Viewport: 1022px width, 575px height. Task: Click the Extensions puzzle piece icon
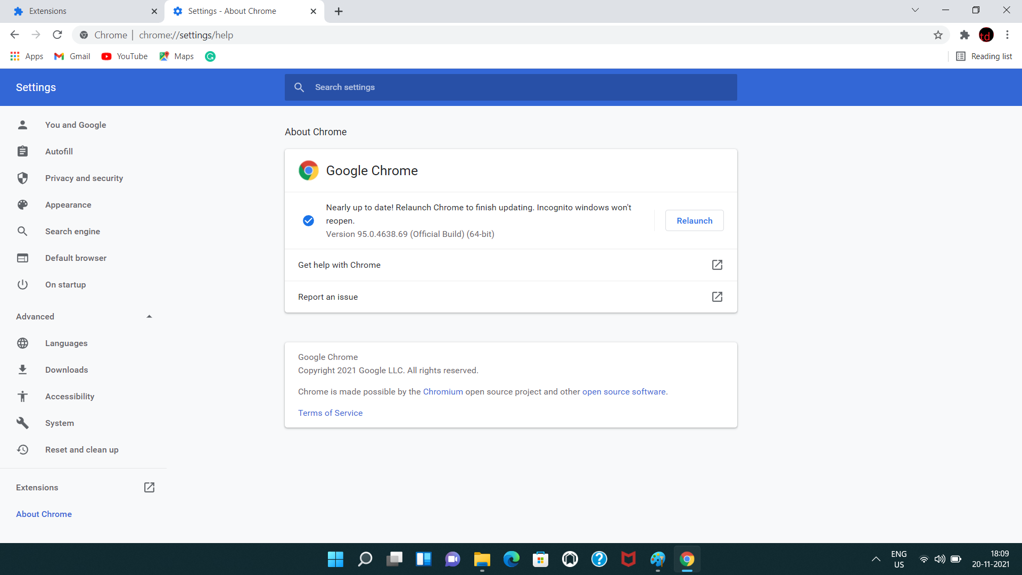click(965, 35)
